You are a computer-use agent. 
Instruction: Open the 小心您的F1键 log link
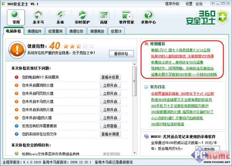[x=177, y=118]
